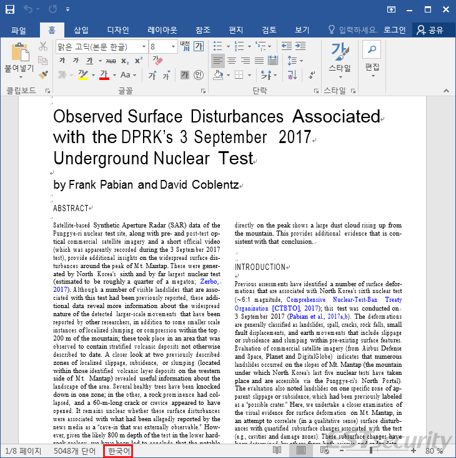Apply enclosed character icon
This screenshot has width=456, height=458.
click(x=199, y=75)
